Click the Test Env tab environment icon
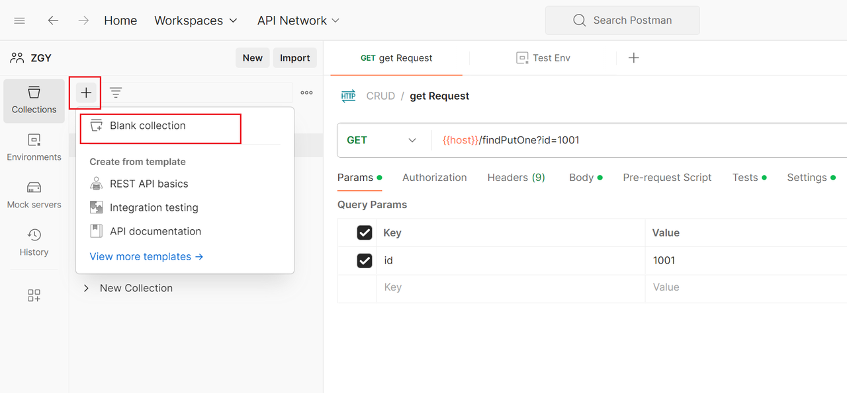The width and height of the screenshot is (847, 393). click(x=522, y=58)
